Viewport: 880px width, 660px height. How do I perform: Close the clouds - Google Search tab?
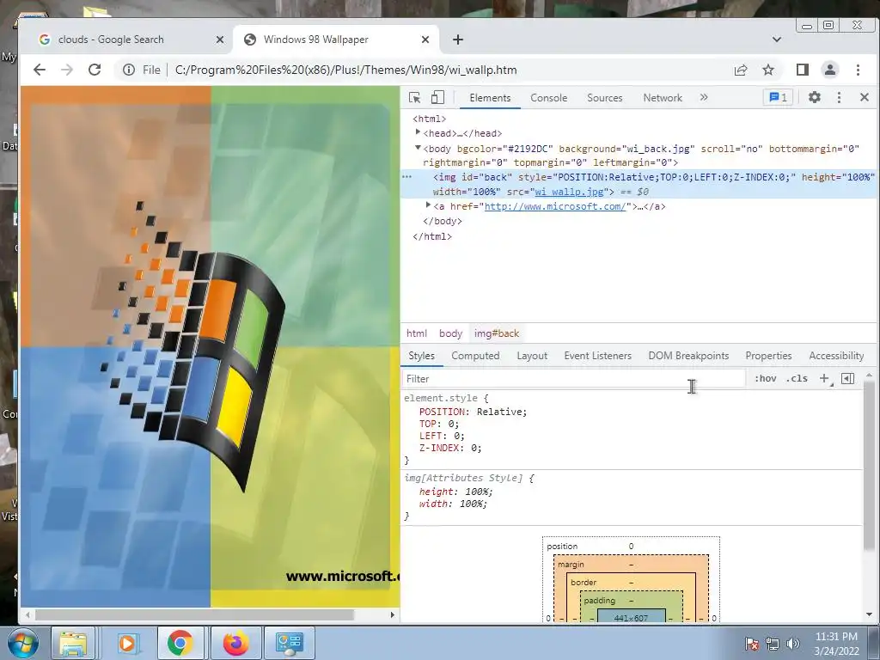coord(220,40)
